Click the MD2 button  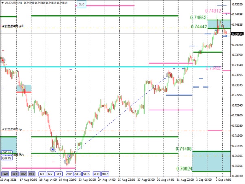[x=105, y=173]
